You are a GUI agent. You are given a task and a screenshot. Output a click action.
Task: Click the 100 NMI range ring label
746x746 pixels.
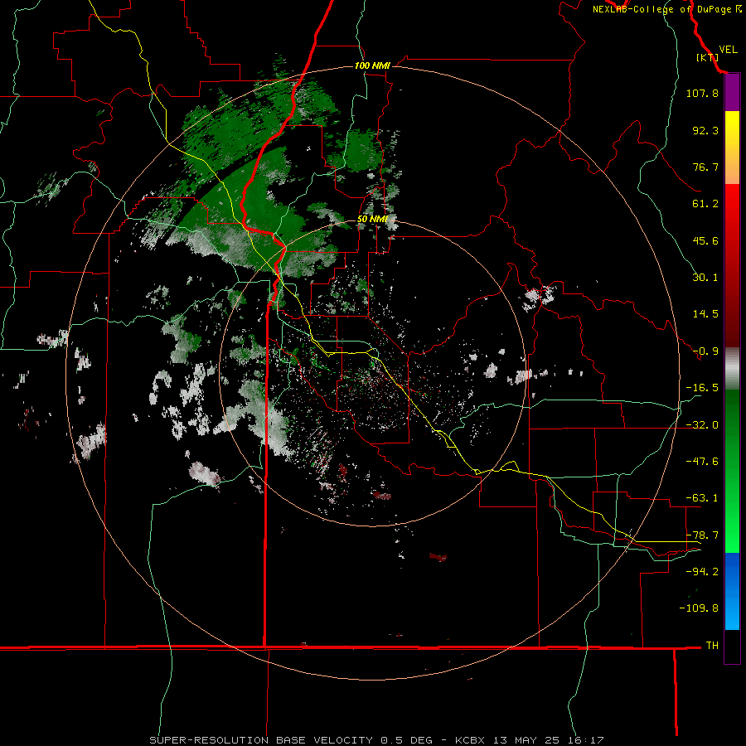[372, 65]
